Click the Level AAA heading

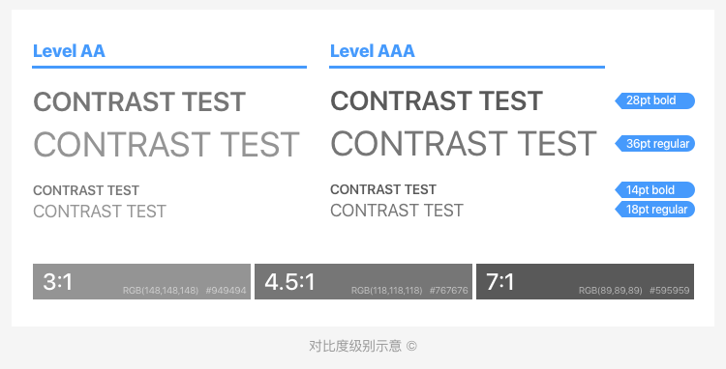coord(373,51)
